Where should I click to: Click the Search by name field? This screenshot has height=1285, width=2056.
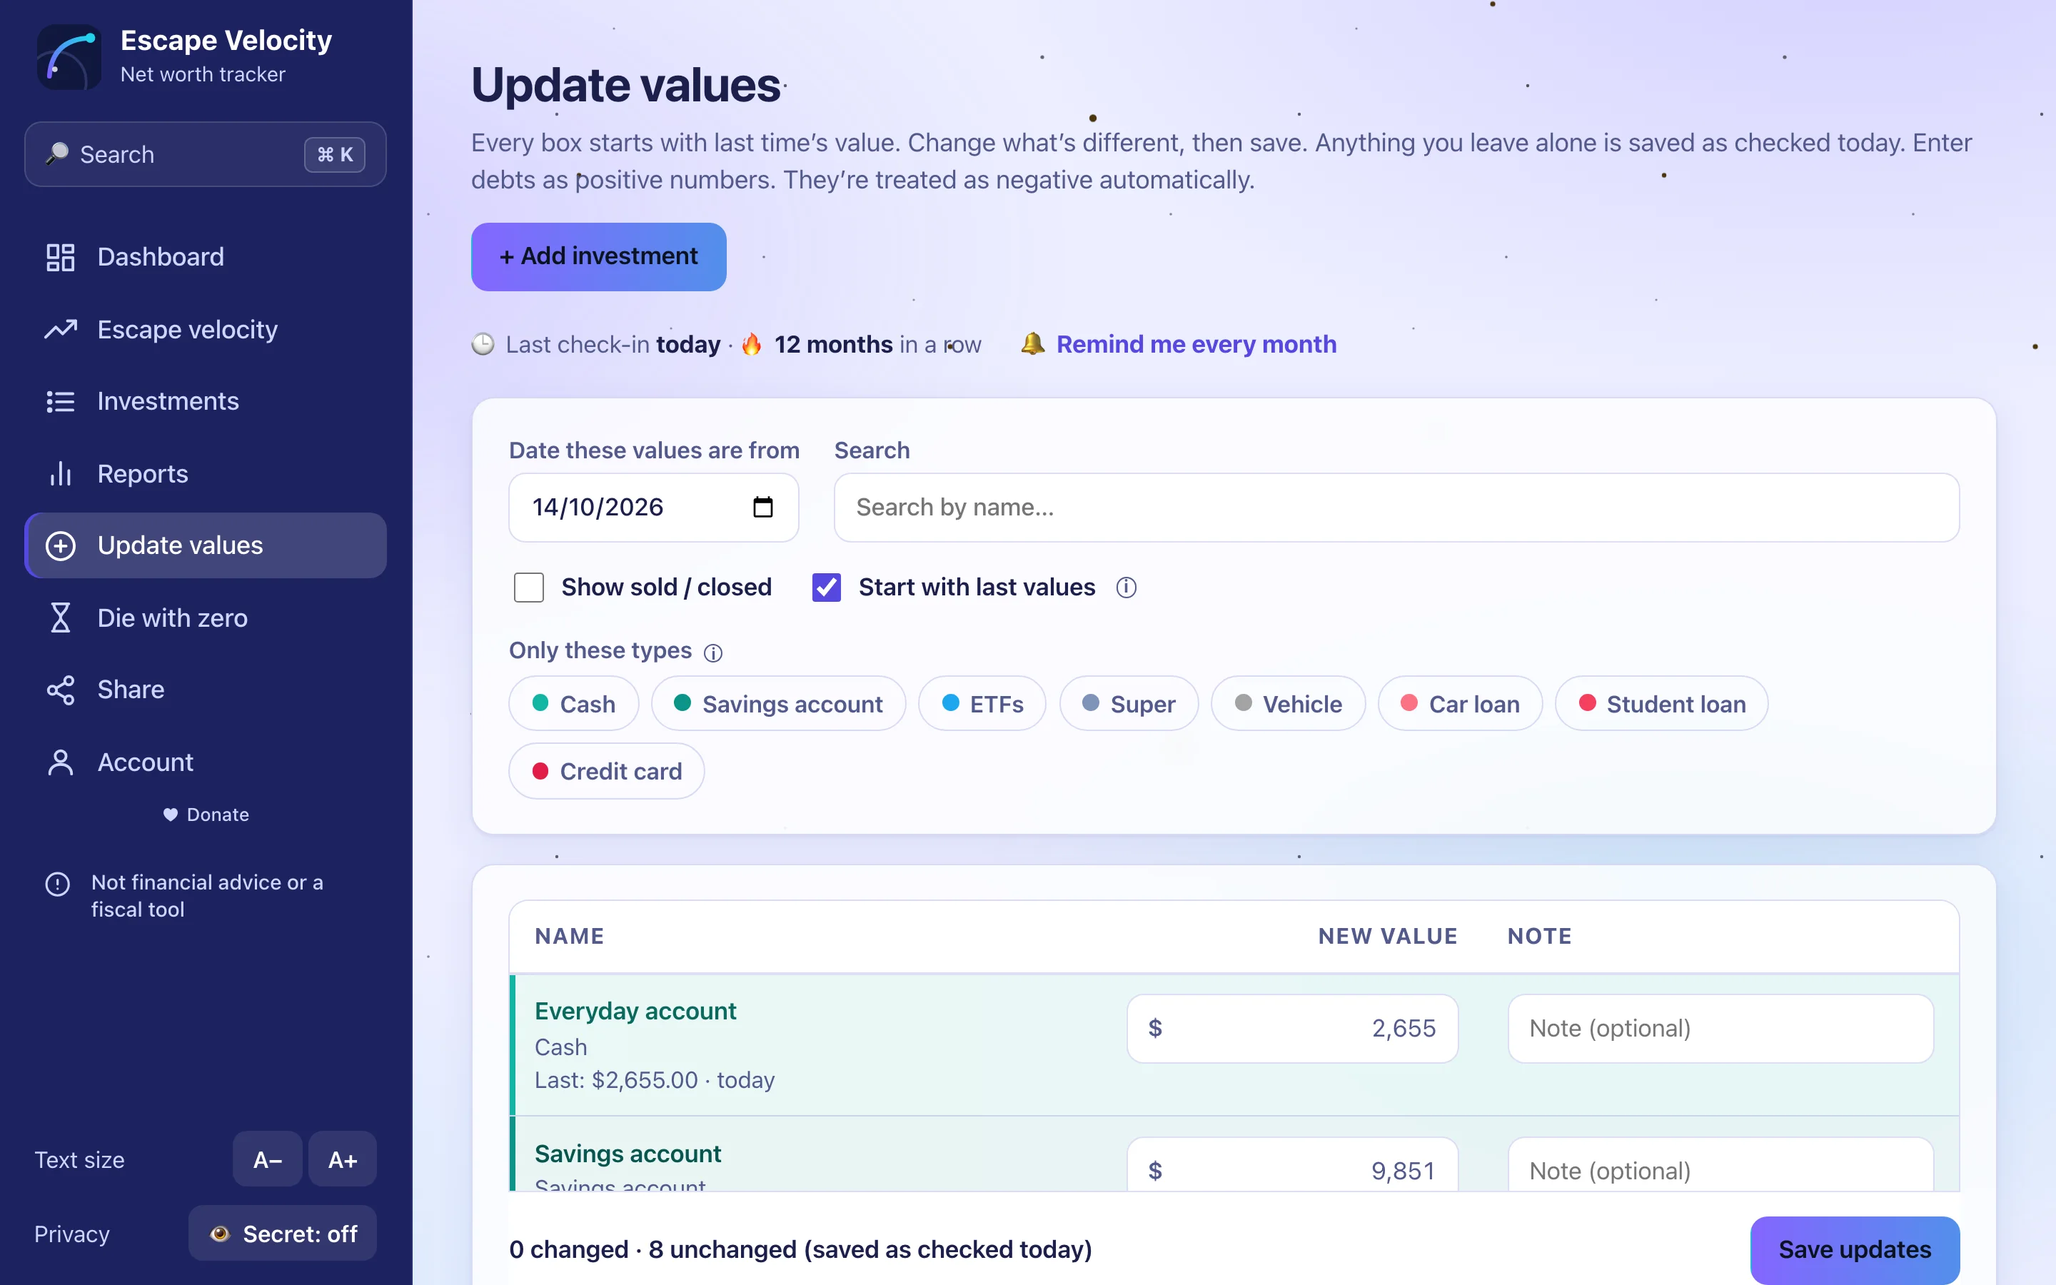pyautogui.click(x=1396, y=508)
